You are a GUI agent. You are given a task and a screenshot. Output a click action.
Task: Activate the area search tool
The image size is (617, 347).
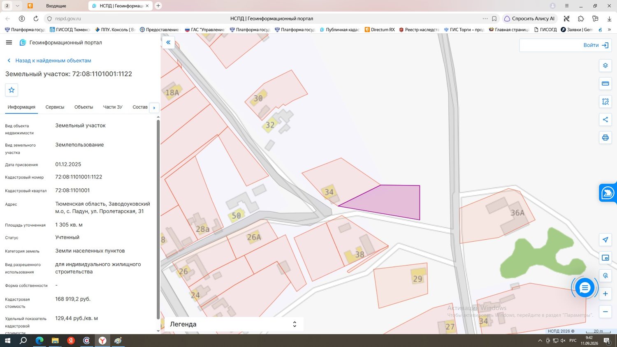(x=605, y=102)
